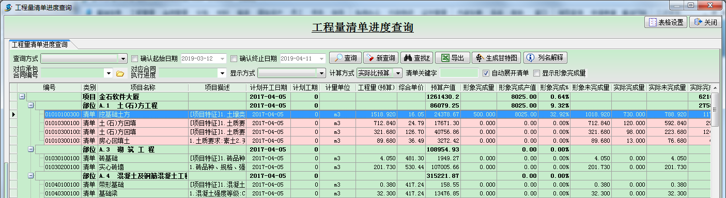This screenshot has width=726, height=198.
Task: Click the magnifier 查询 button
Action: tap(345, 58)
